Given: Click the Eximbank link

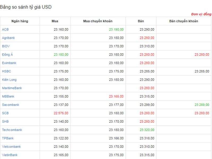Looking at the screenshot, I should (x=9, y=63).
